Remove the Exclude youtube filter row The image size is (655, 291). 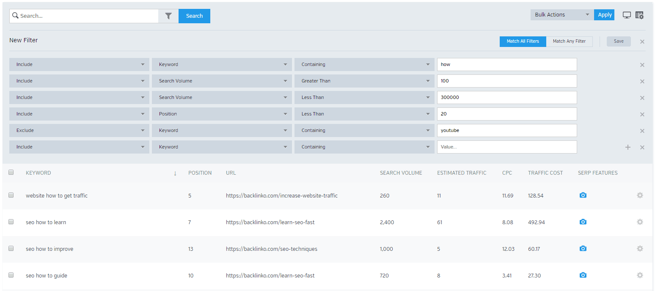pyautogui.click(x=642, y=131)
